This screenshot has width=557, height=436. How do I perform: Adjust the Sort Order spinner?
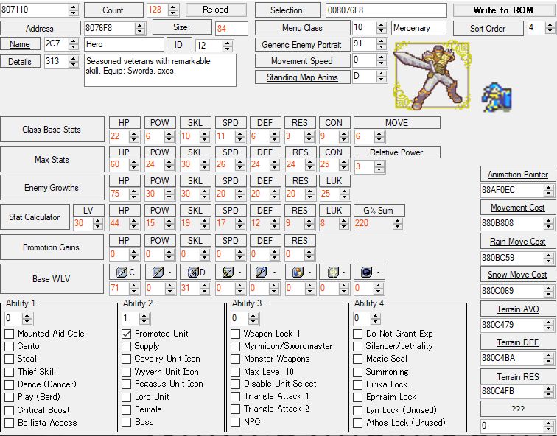click(550, 28)
